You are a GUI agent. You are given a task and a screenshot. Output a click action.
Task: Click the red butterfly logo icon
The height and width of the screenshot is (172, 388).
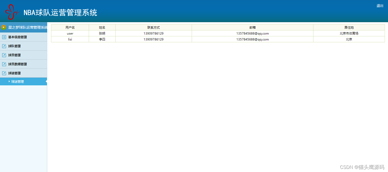(x=12, y=12)
